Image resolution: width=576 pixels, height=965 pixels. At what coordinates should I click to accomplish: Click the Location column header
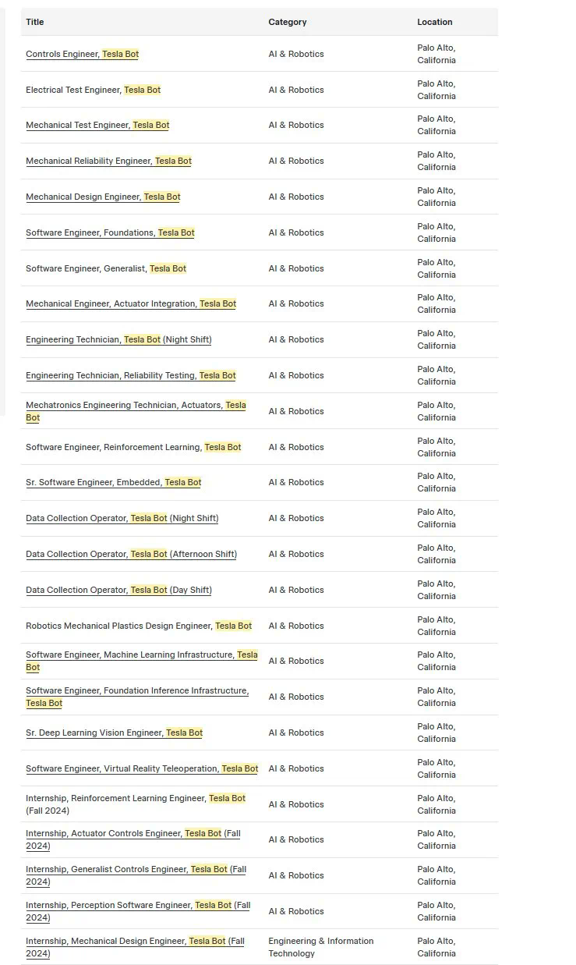[435, 22]
